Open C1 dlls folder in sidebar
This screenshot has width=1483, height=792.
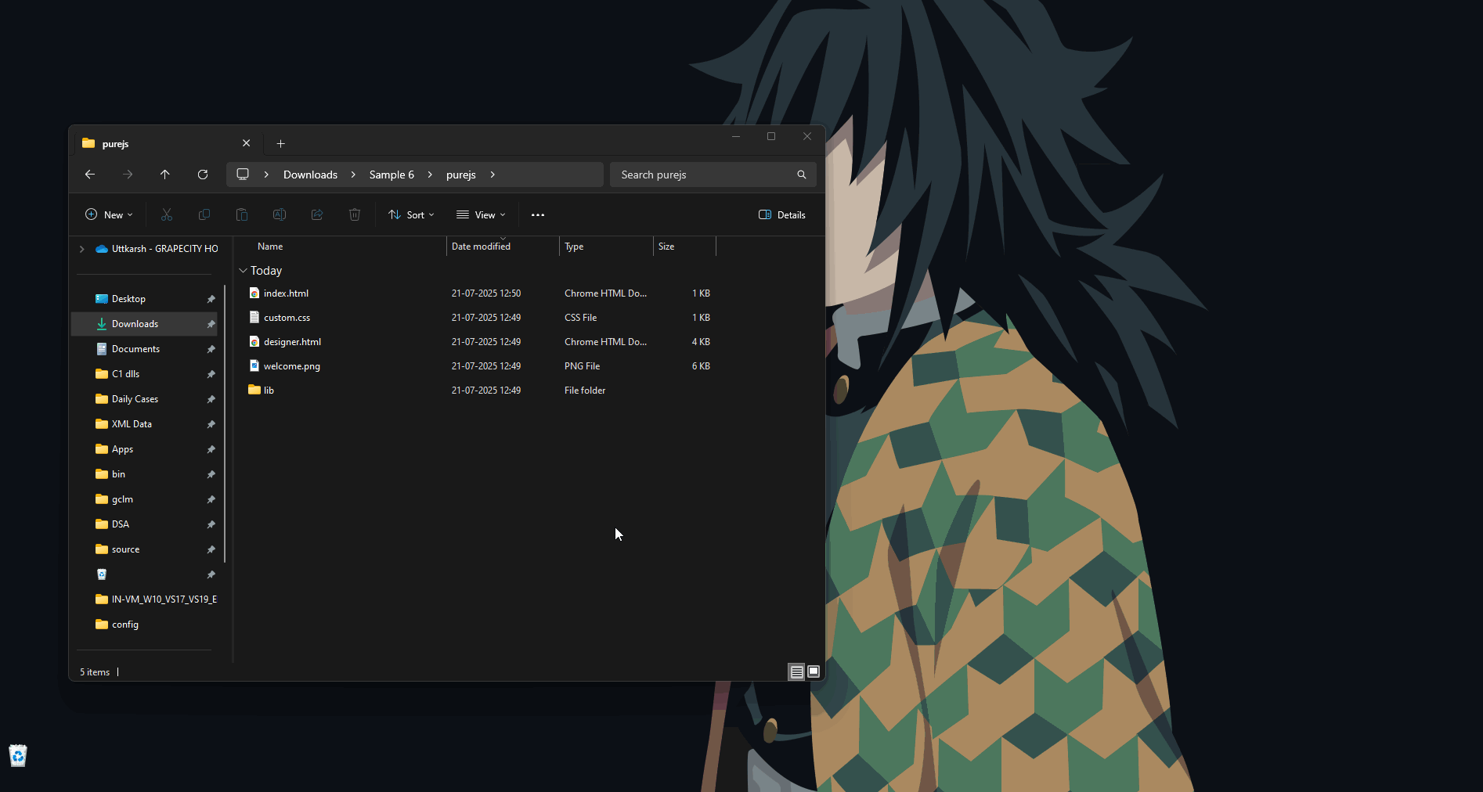point(144,374)
